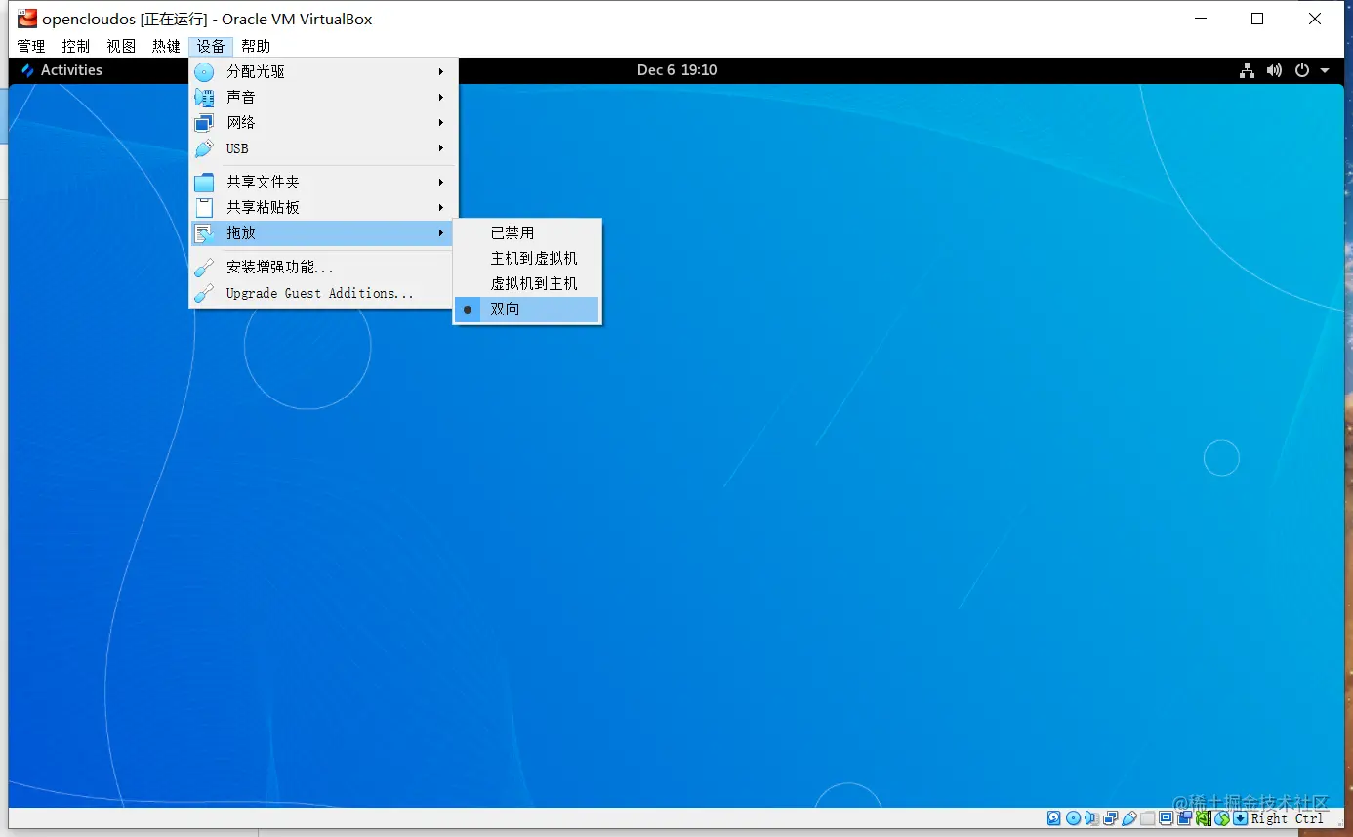Click the Right Ctrl host key label
Image resolution: width=1353 pixels, height=837 pixels.
click(1288, 818)
